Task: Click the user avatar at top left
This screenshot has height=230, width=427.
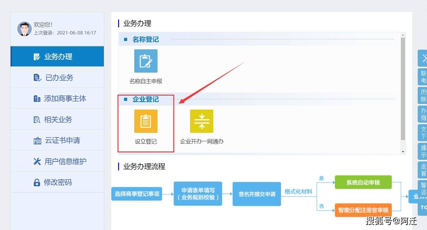Action: 24,29
